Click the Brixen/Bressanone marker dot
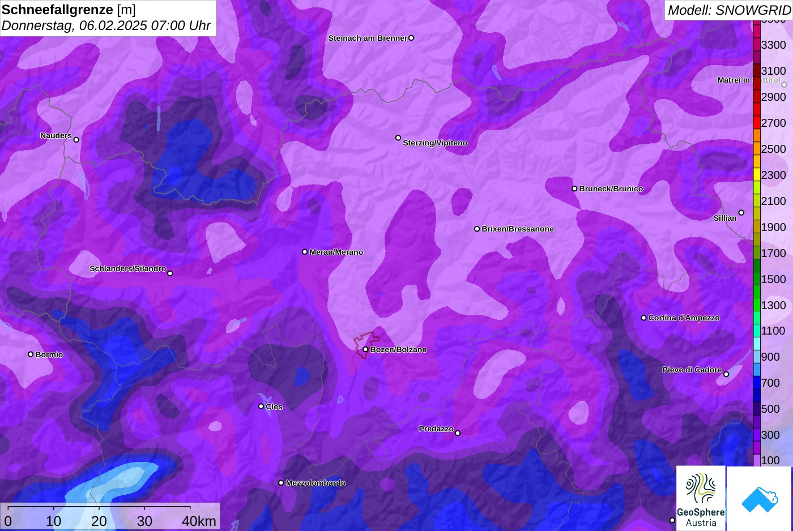Screen dimensions: 793x531 point(477,229)
